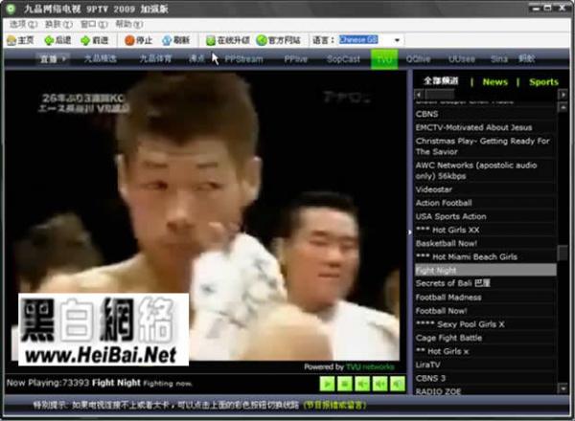575x421 pixels.
Task: Open the 语言 language dropdown
Action: pyautogui.click(x=397, y=40)
